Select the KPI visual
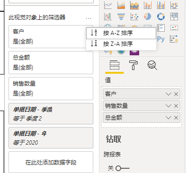Screen dimensions: 186x173 (174, 28)
